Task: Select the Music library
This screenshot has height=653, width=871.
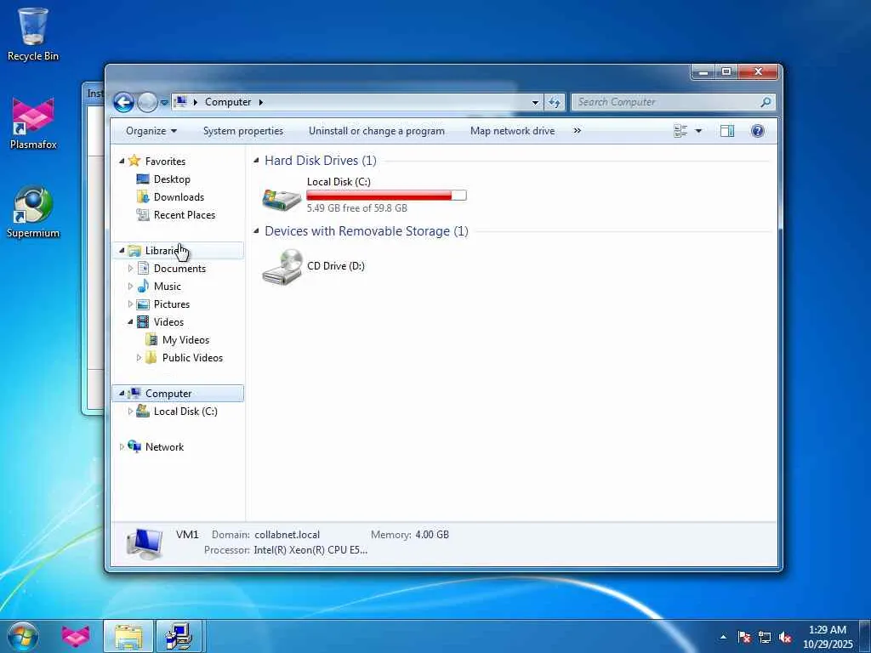Action: point(167,287)
